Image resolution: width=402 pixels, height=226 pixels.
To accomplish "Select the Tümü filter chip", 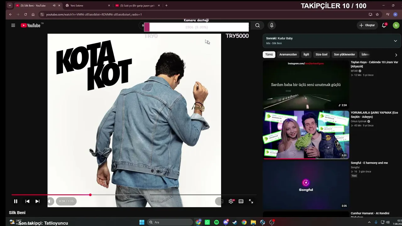I will click(x=269, y=55).
